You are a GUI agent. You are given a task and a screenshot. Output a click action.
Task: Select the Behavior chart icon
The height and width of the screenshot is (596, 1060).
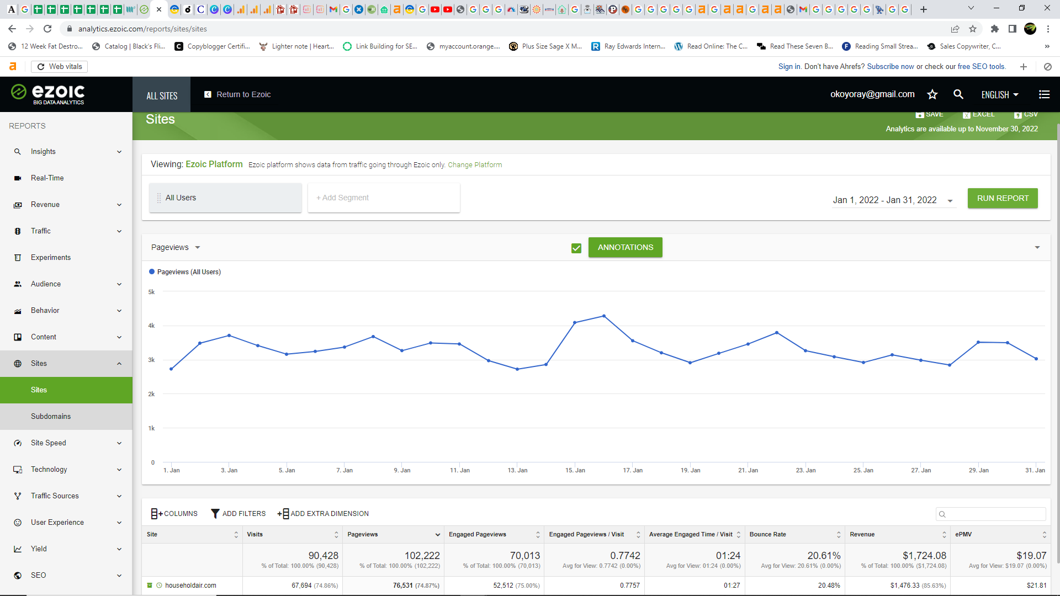pos(18,311)
